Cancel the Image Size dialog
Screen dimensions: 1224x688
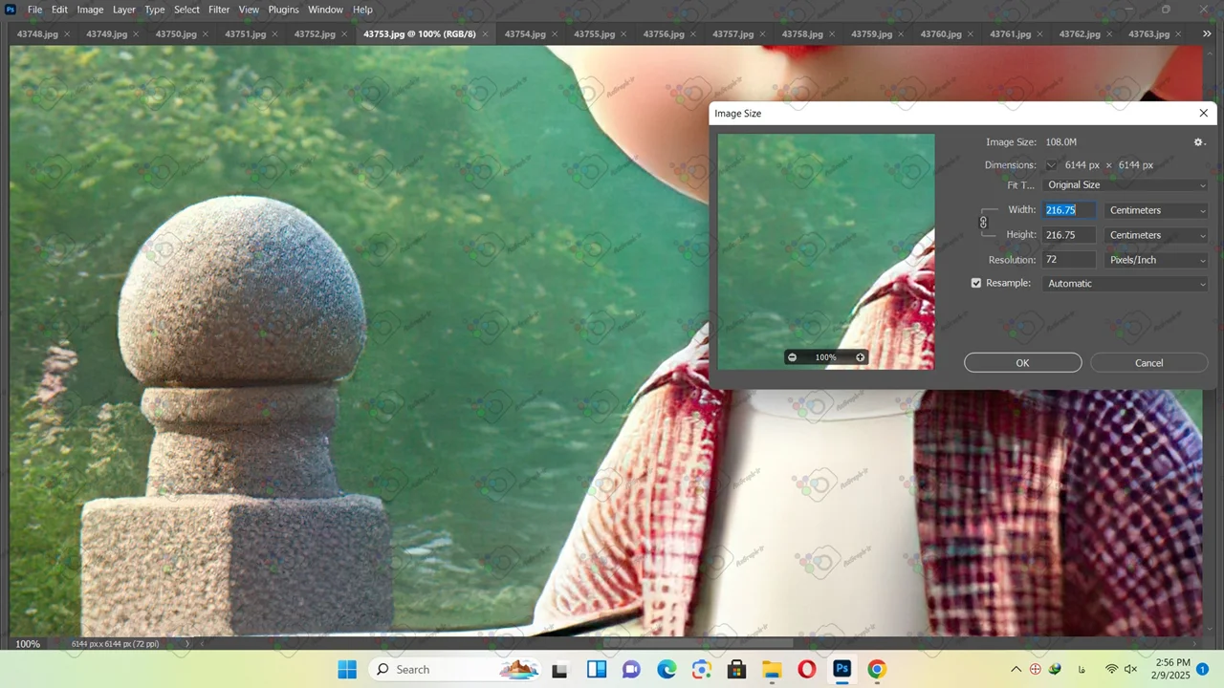click(1148, 363)
